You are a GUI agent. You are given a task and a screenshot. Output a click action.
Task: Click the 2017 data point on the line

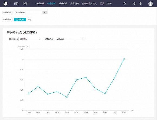click(105, 94)
